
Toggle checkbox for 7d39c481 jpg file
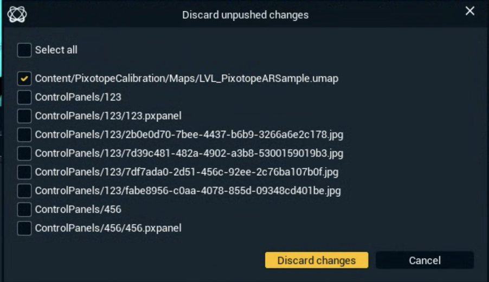click(24, 153)
